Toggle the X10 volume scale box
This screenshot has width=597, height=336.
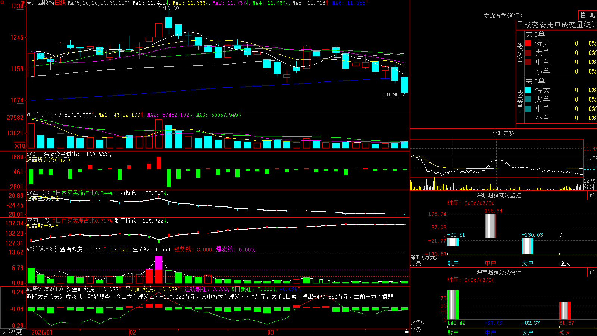point(20,146)
